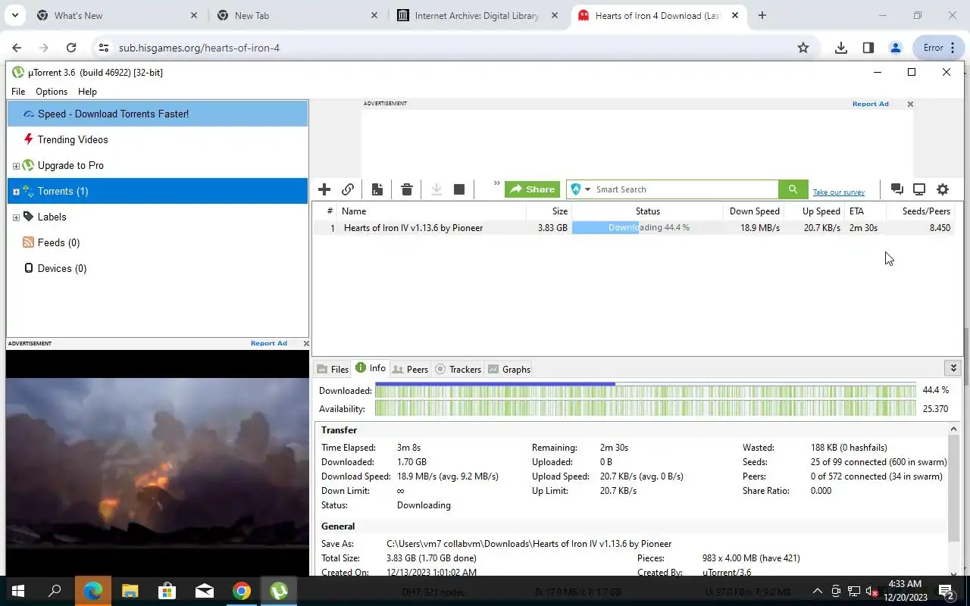Select the Hearts of Iron IV torrent row
The height and width of the screenshot is (606, 970).
click(x=635, y=228)
